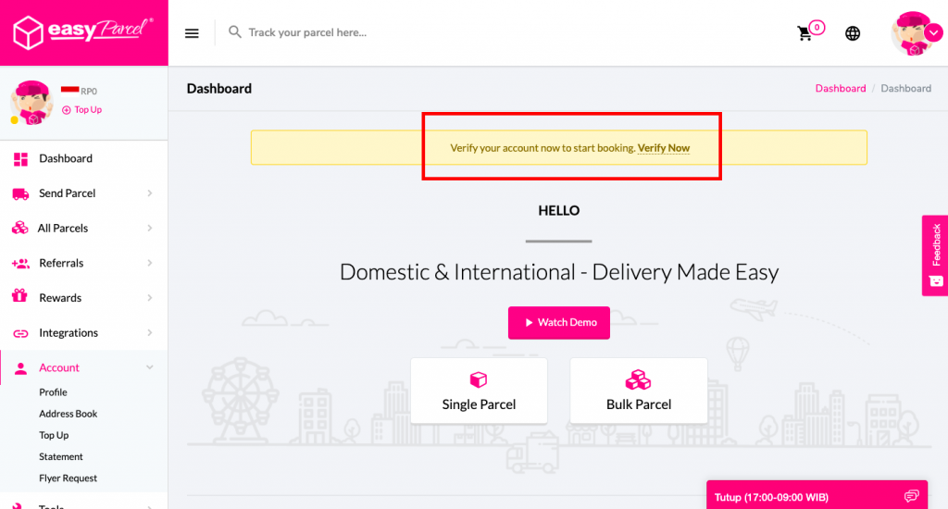Click the Send Parcel truck icon
The height and width of the screenshot is (509, 948).
(x=20, y=193)
